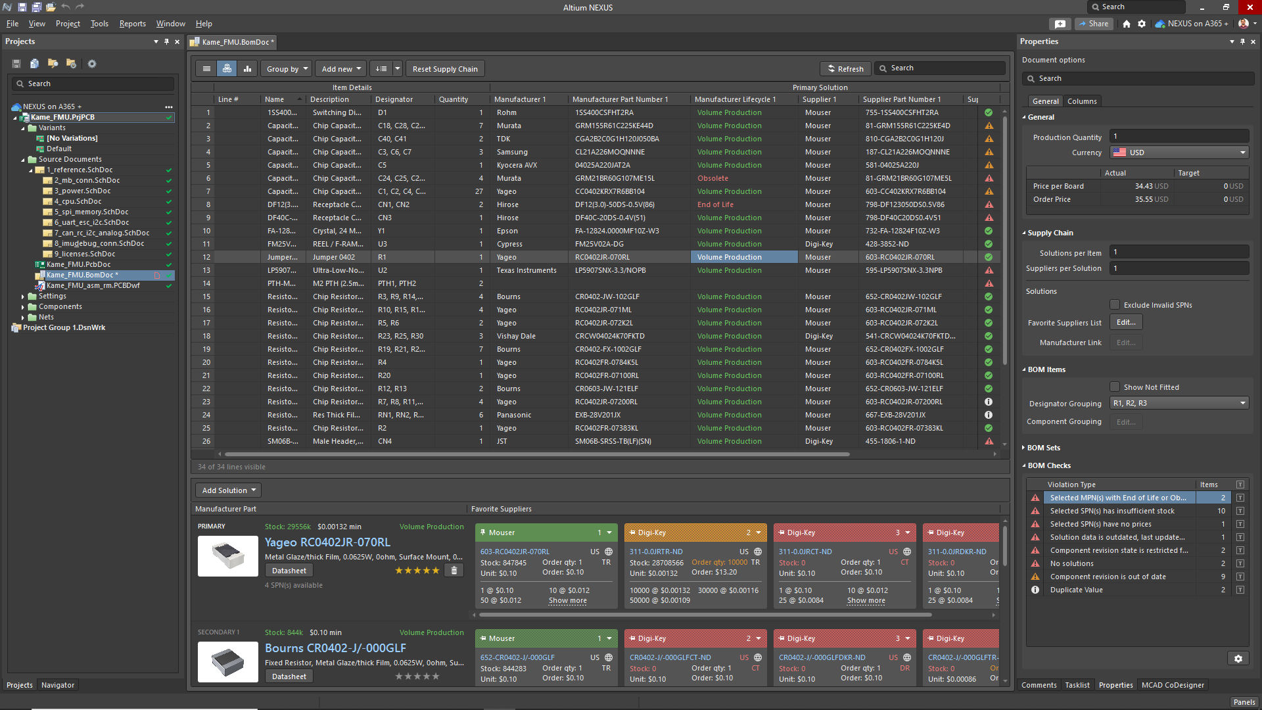Click star rating for Bourns CR0402-J/-000GLF
The width and height of the screenshot is (1262, 710).
(x=417, y=676)
